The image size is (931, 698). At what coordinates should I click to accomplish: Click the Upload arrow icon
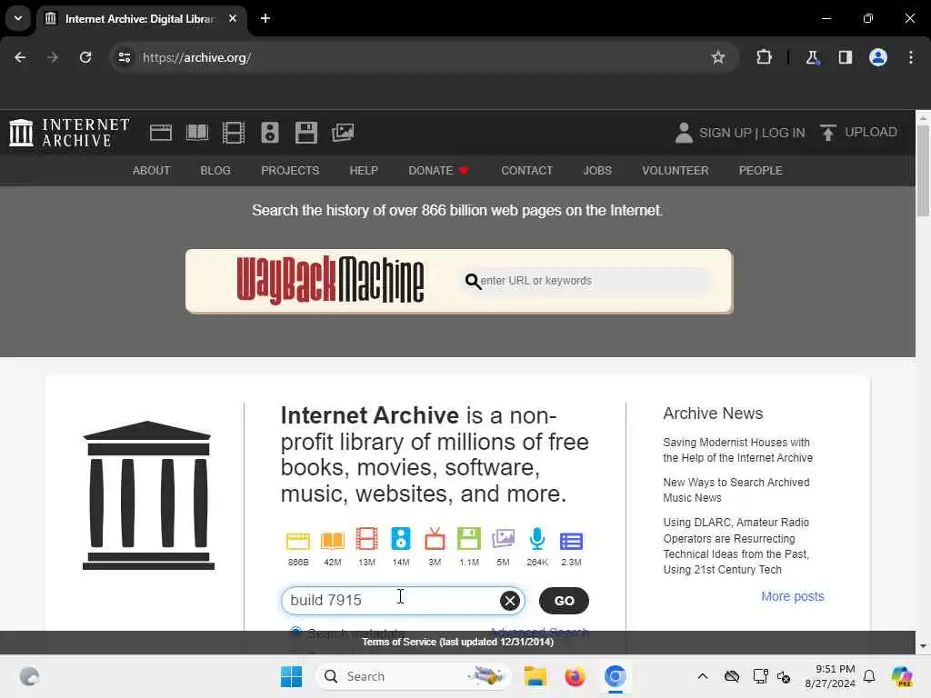tap(827, 133)
